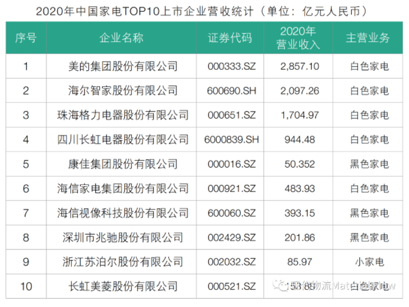Click revenue value 1,704.97
Viewport: 409px width, 307px height.
tap(300, 115)
